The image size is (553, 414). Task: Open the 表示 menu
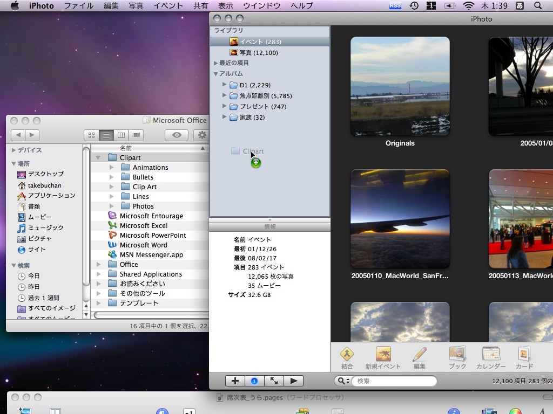point(225,5)
